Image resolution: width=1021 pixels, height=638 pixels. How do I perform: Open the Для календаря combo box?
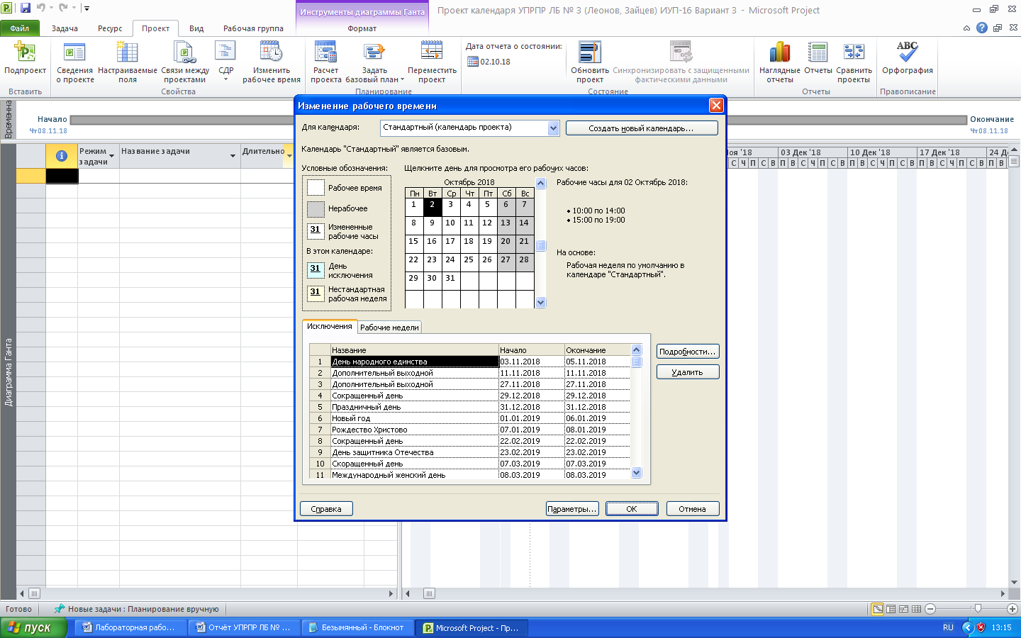coord(470,128)
